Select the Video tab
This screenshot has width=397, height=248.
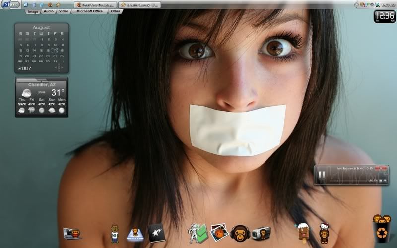[64, 11]
